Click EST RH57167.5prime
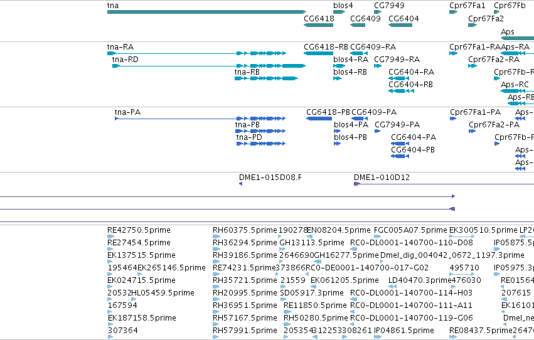The image size is (534, 340). click(x=245, y=318)
